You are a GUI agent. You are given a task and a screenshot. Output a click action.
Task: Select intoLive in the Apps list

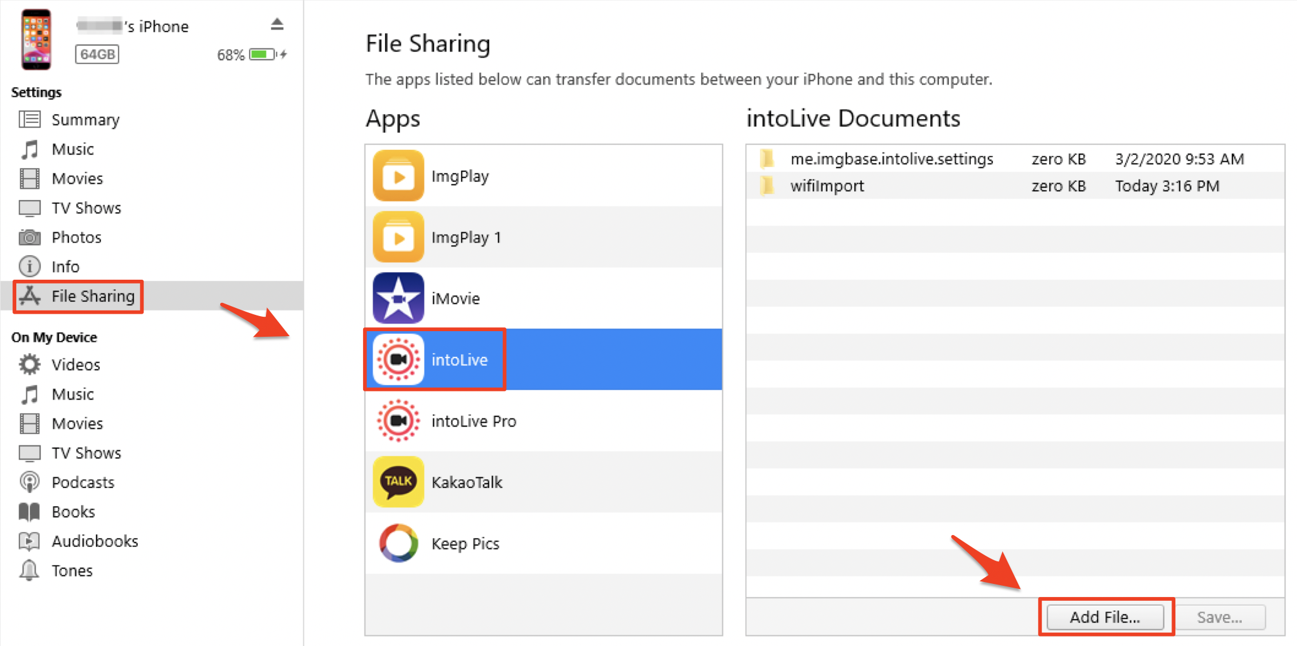tap(544, 359)
